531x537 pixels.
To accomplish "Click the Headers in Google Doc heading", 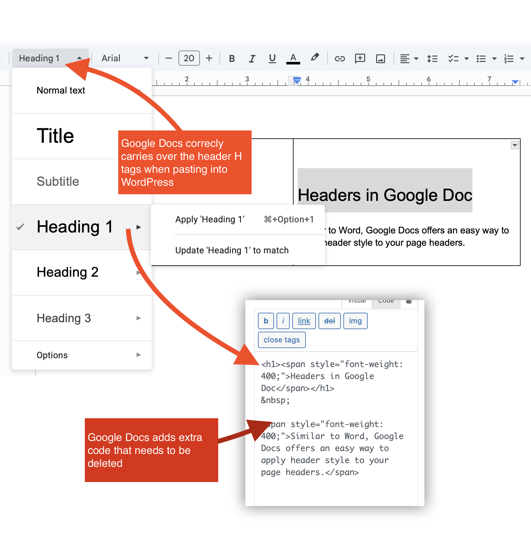I will pos(385,195).
